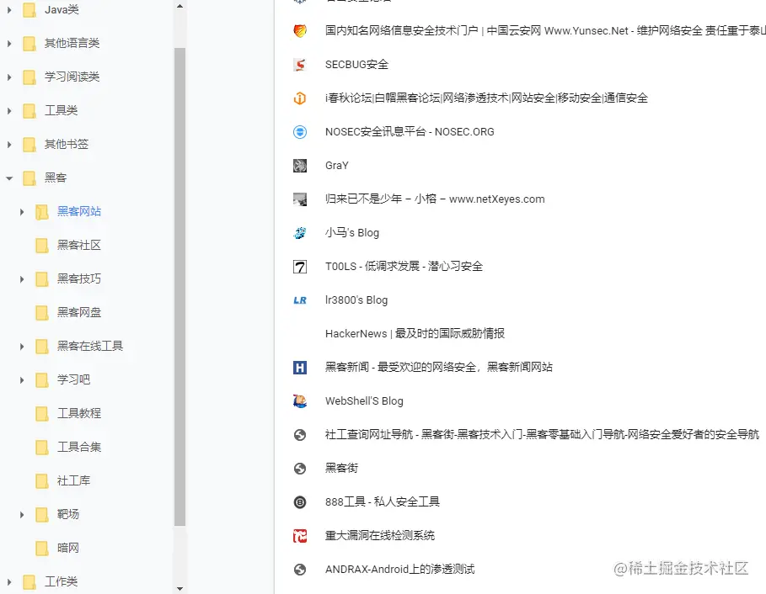
Task: Expand the 黑客技巧 folder arrow
Action: click(22, 279)
